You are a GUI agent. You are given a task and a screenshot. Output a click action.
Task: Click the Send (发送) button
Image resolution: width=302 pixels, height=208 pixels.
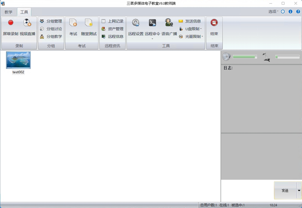(x=285, y=190)
